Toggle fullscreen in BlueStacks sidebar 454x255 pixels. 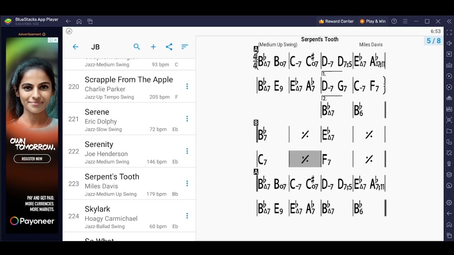449,32
